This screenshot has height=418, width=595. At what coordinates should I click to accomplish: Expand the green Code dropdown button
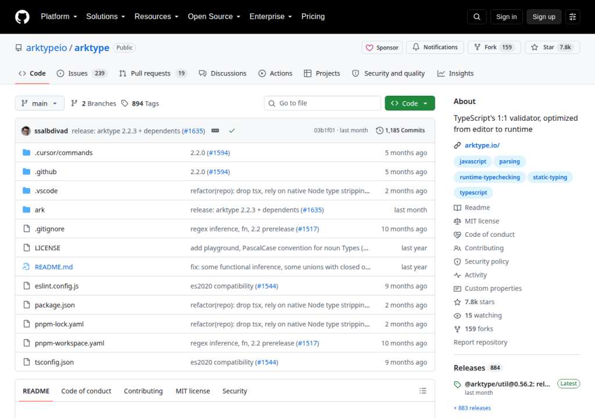(410, 103)
